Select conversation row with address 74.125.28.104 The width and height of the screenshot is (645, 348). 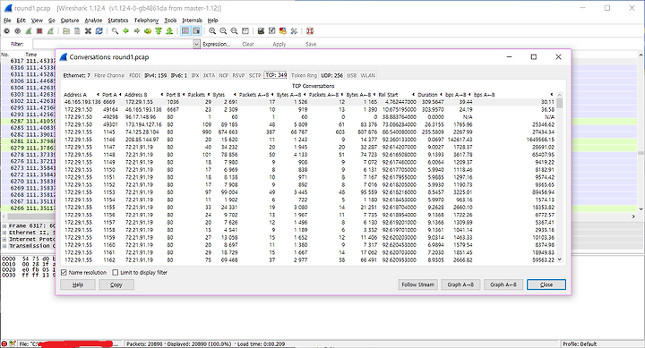tap(309, 132)
